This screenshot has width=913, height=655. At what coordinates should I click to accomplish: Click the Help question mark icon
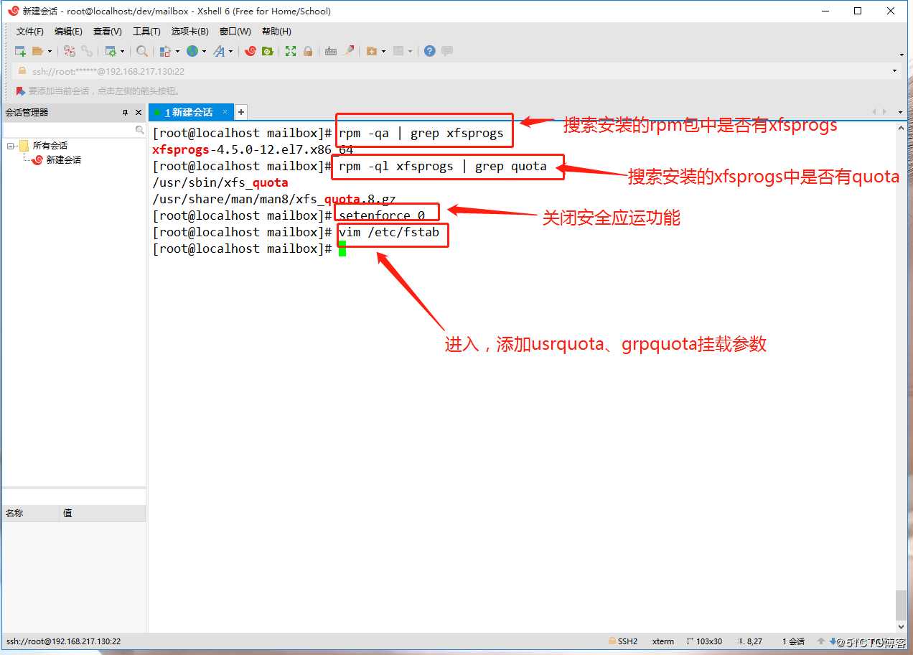coord(429,51)
